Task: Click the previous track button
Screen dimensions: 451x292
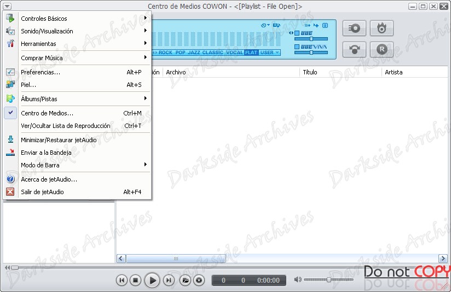Action: (122, 280)
